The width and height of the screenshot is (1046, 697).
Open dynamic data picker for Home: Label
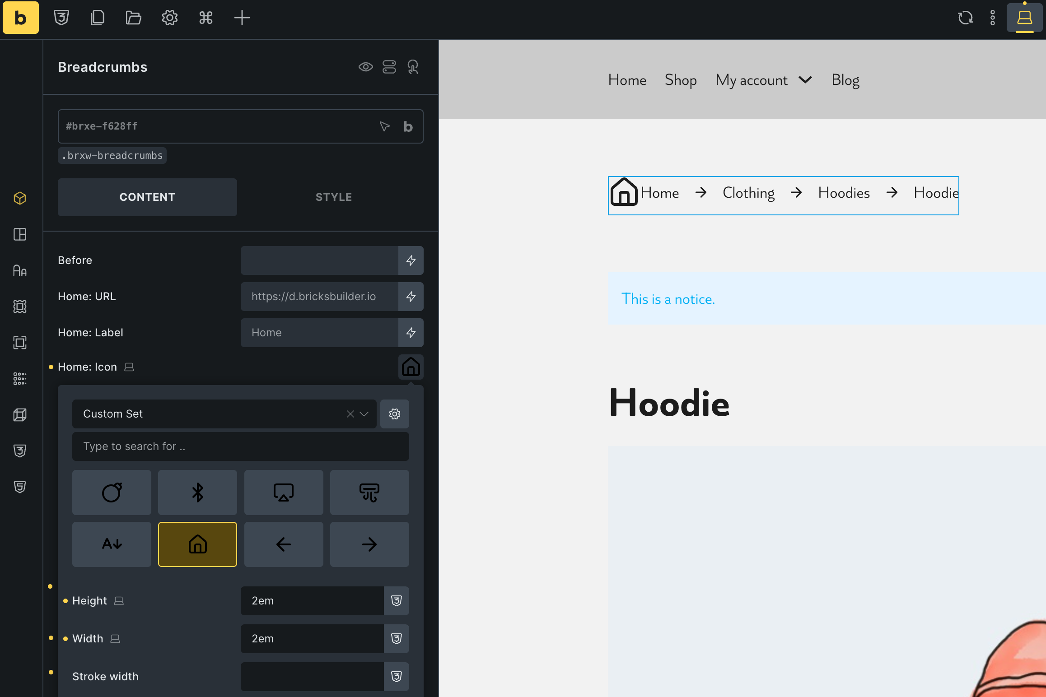[411, 333]
